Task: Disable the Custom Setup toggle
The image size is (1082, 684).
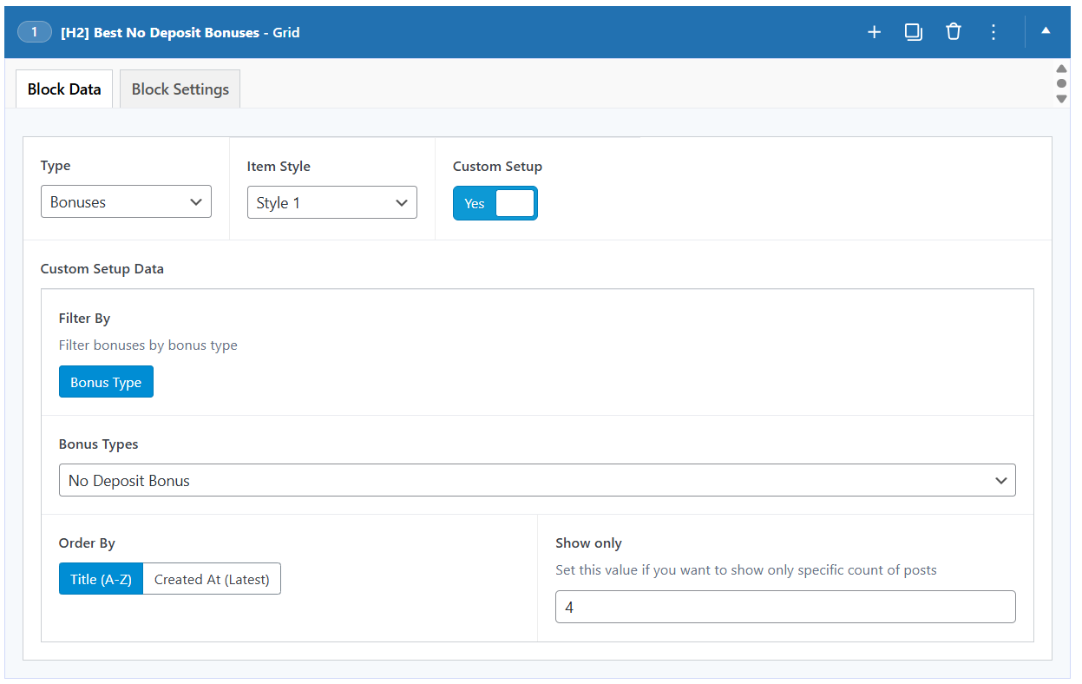Action: [x=495, y=202]
